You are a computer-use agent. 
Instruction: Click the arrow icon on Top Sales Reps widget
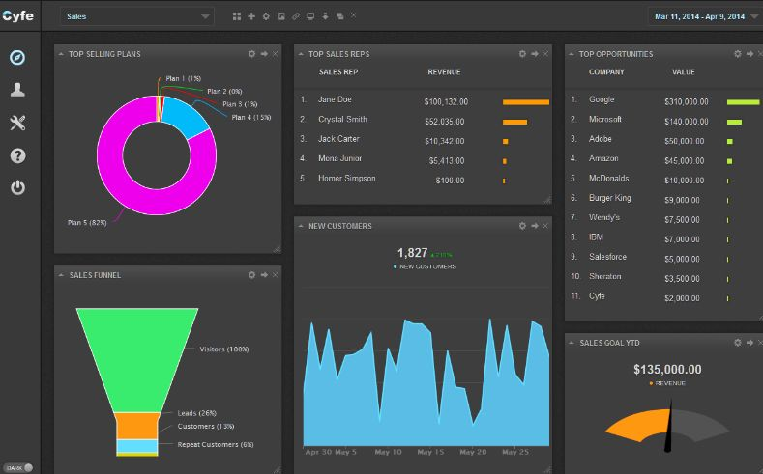point(535,54)
